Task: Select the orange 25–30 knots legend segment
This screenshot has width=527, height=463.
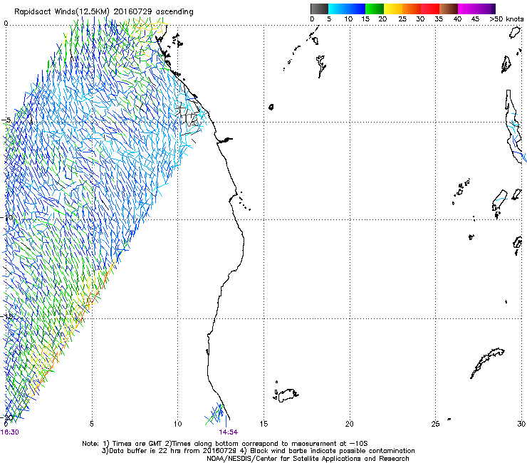Action: [412, 9]
